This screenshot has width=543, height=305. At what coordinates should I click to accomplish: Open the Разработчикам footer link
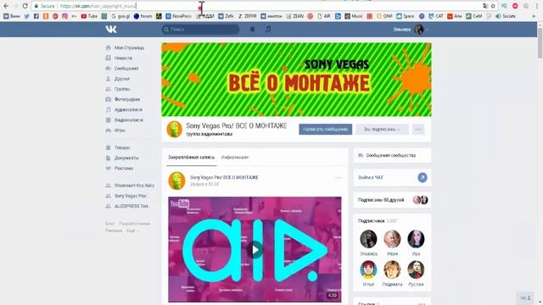tap(135, 224)
